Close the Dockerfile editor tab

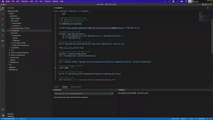coord(64,8)
